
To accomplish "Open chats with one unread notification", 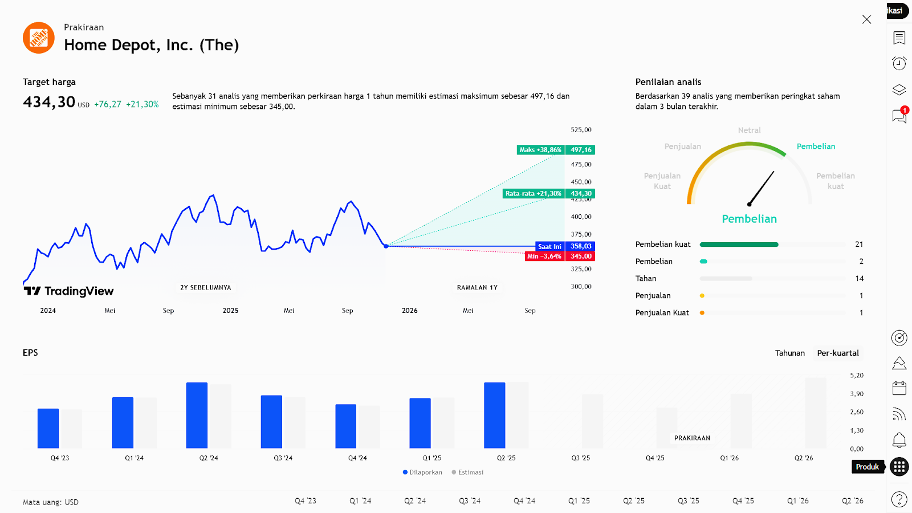I will [x=899, y=116].
